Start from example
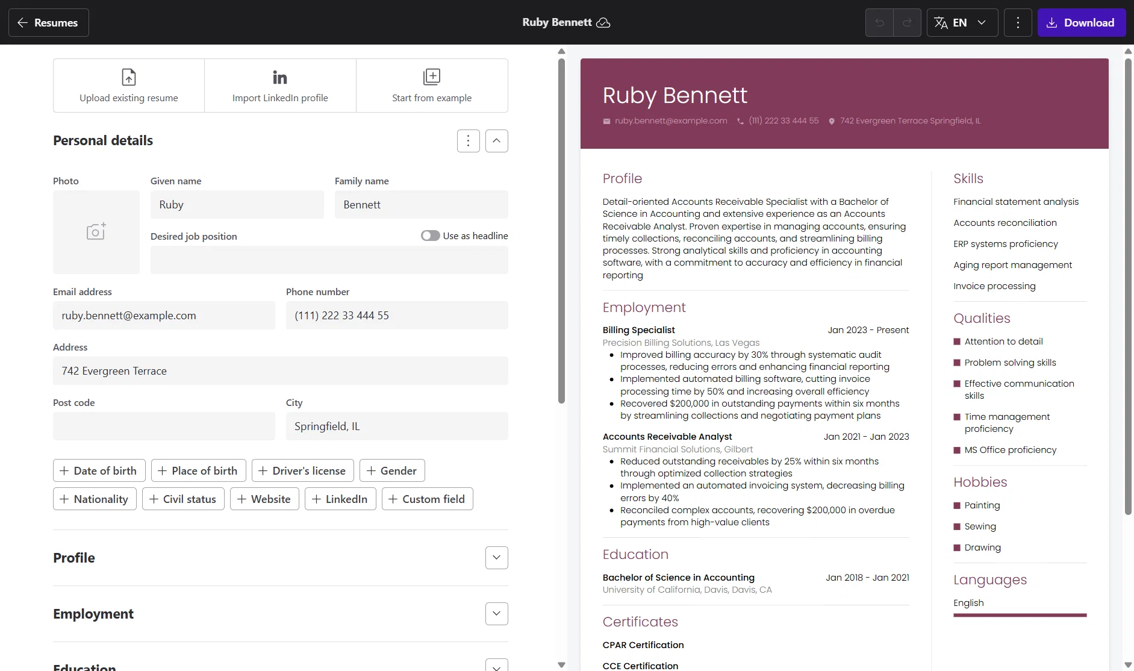The width and height of the screenshot is (1134, 671). [x=432, y=86]
